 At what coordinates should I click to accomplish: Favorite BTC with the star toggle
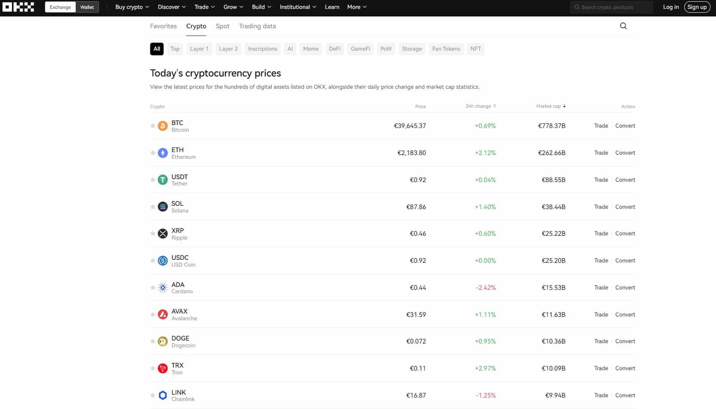pos(153,125)
